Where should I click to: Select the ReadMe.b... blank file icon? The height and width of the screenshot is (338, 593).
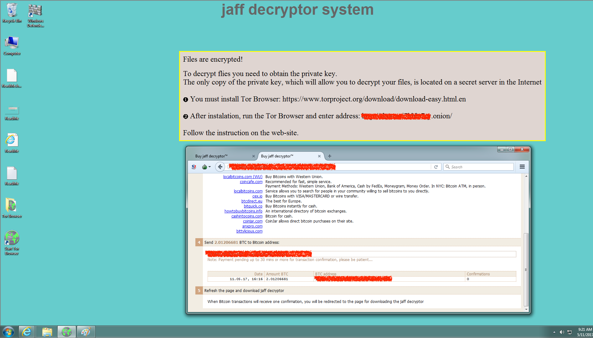[12, 78]
